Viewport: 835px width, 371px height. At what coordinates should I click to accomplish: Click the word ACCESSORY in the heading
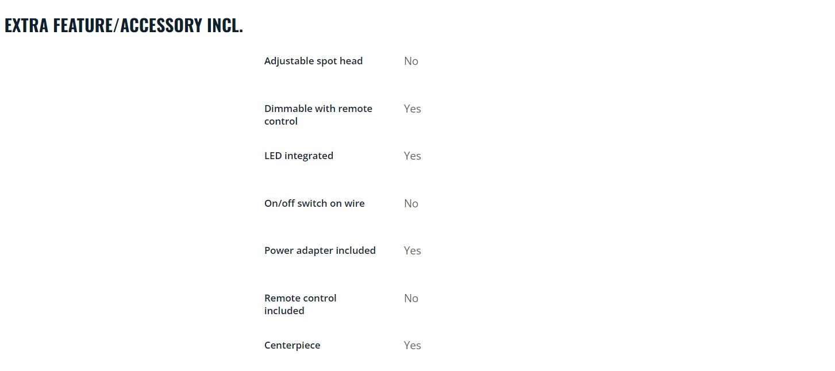[161, 26]
